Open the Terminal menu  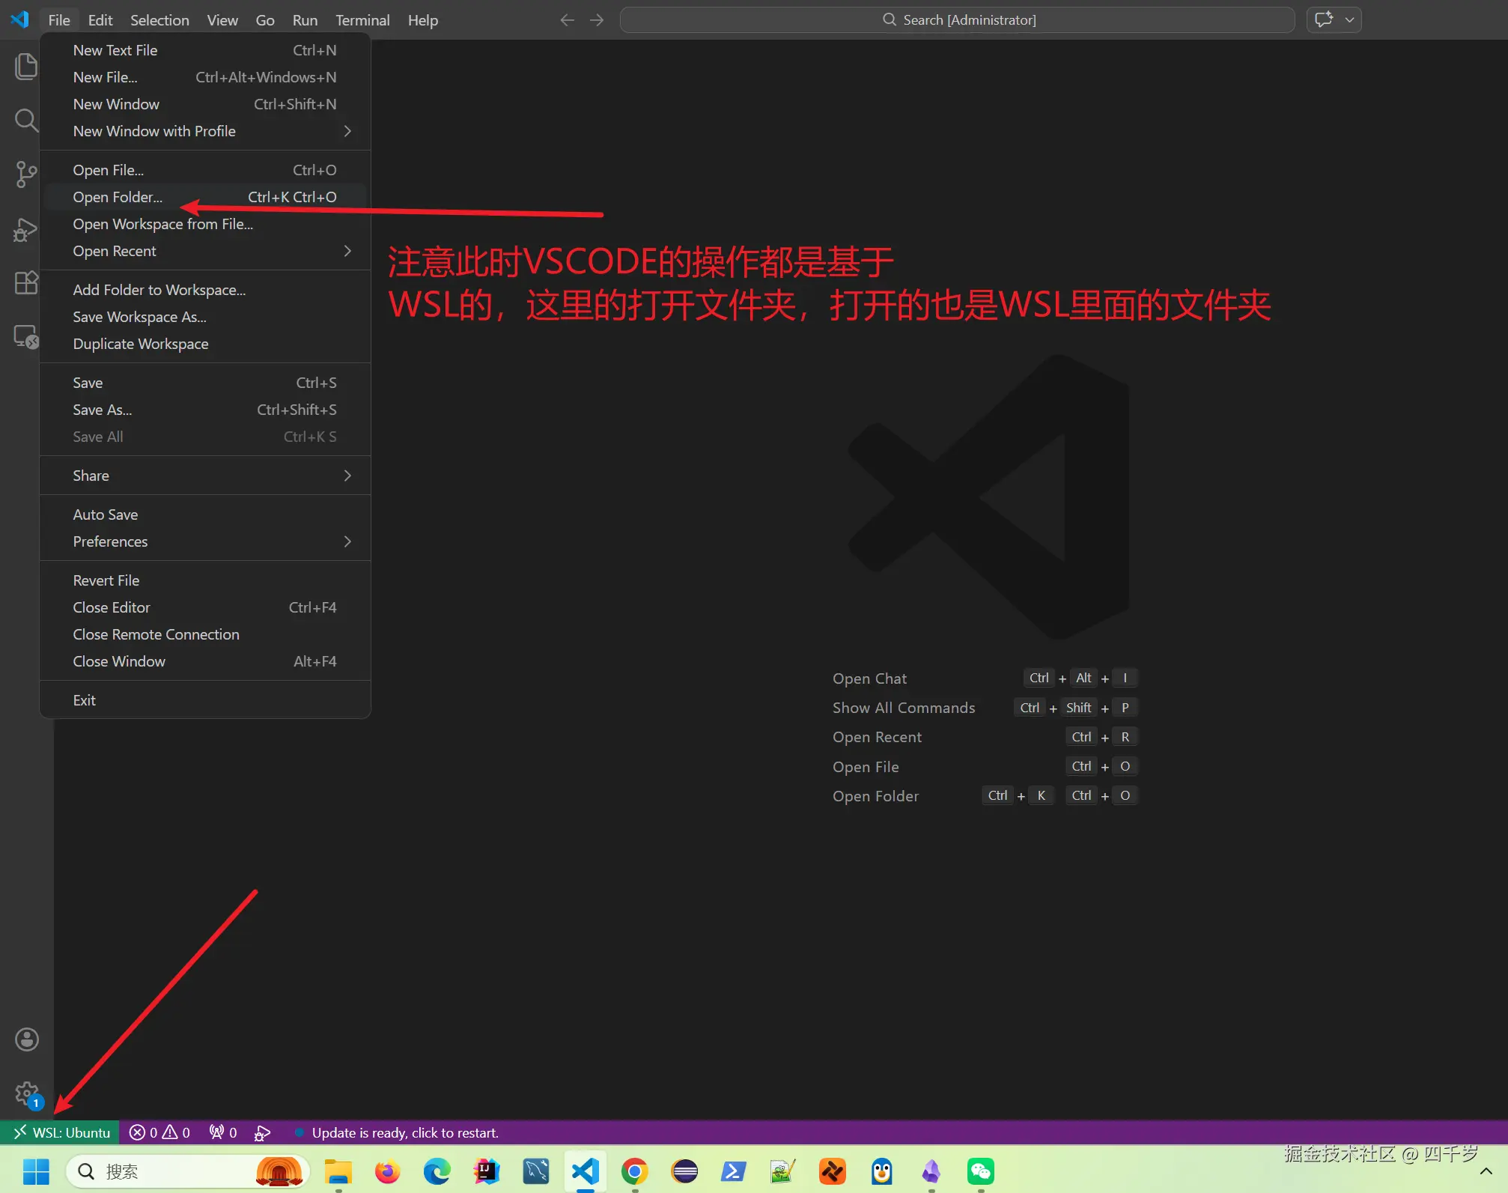[362, 20]
